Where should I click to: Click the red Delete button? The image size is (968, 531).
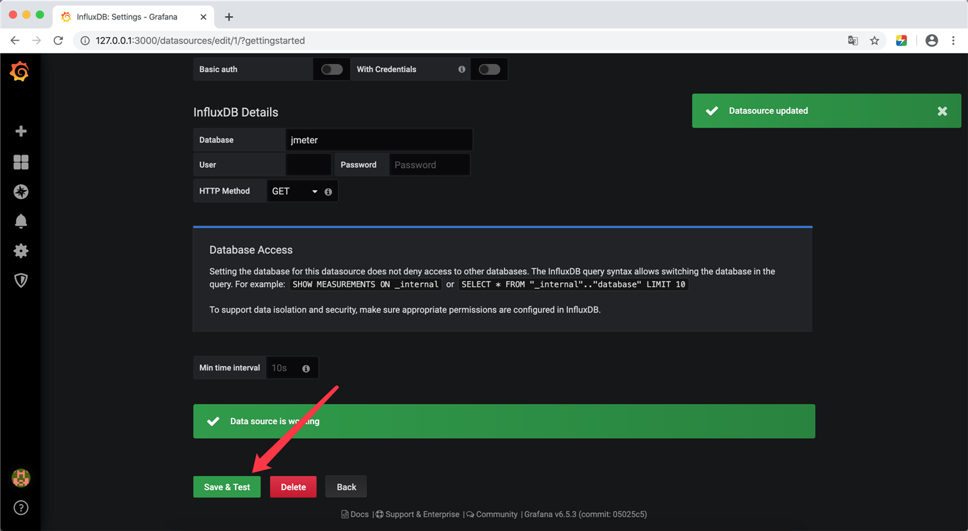(293, 487)
